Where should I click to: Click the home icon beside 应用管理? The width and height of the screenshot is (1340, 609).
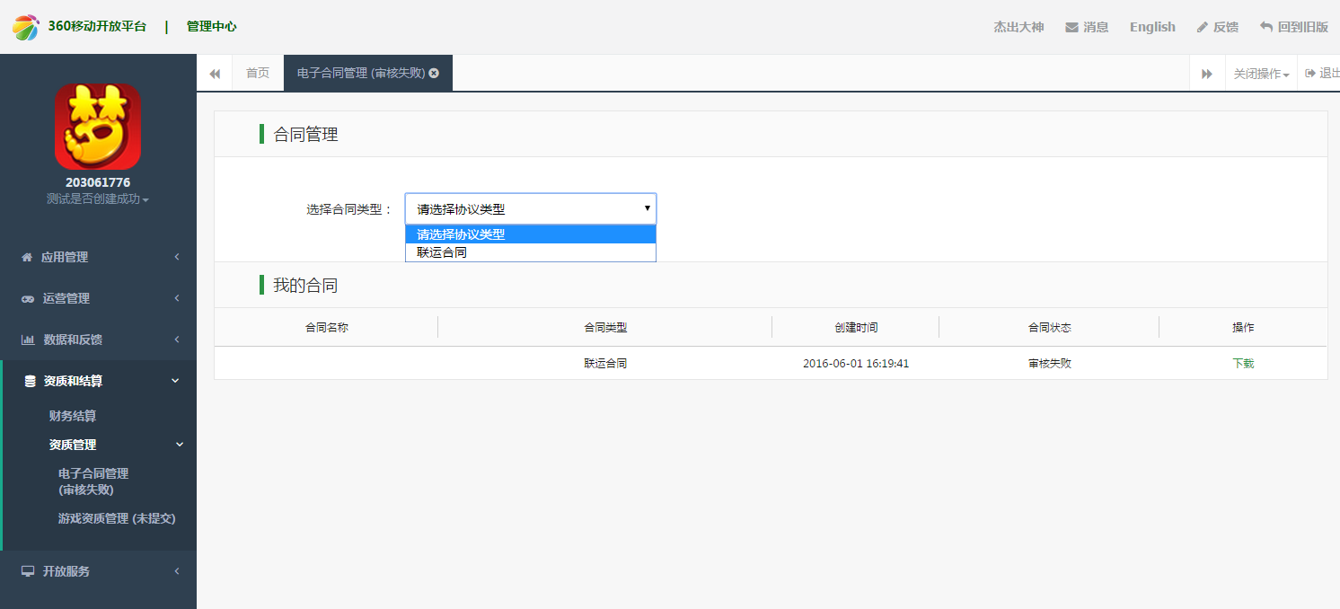pos(27,257)
